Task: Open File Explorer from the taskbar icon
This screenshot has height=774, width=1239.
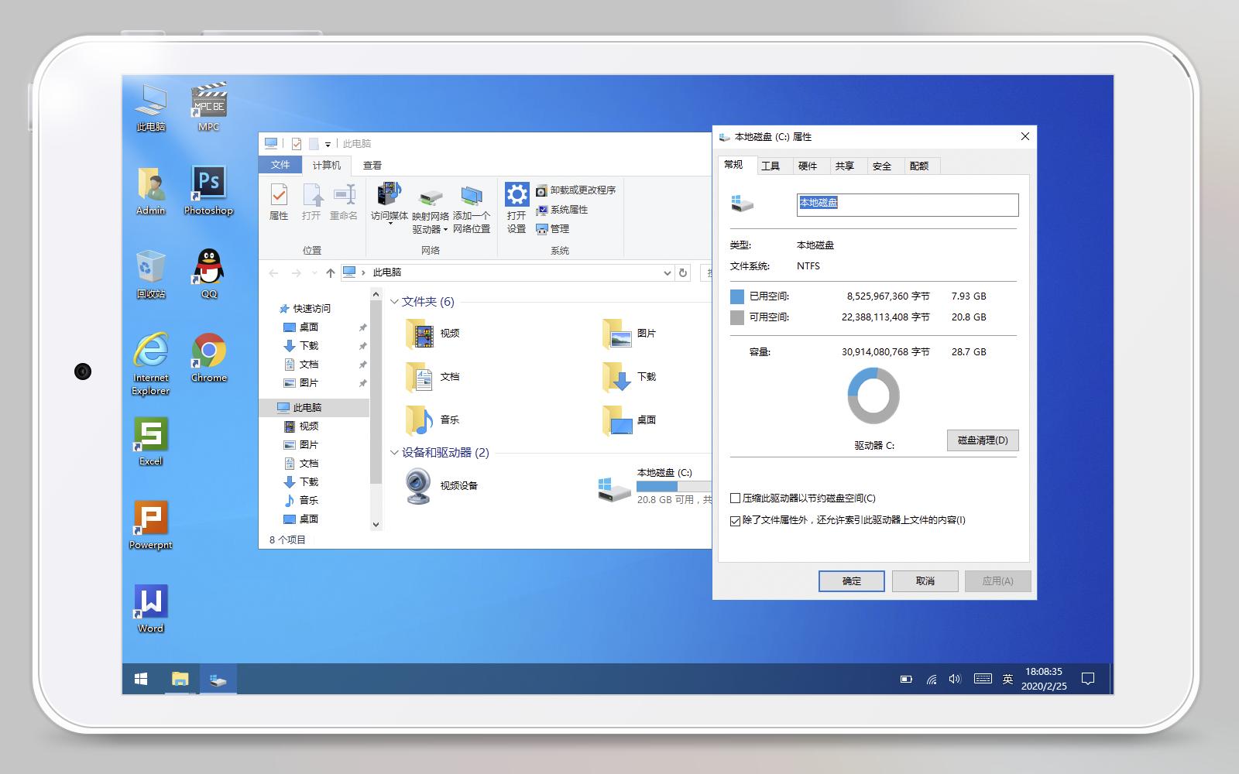Action: [x=179, y=678]
